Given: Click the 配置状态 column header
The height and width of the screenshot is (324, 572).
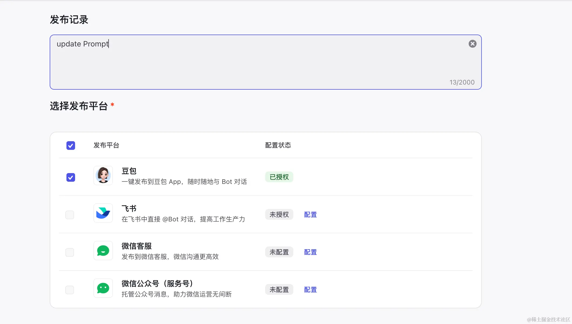Looking at the screenshot, I should pyautogui.click(x=278, y=145).
